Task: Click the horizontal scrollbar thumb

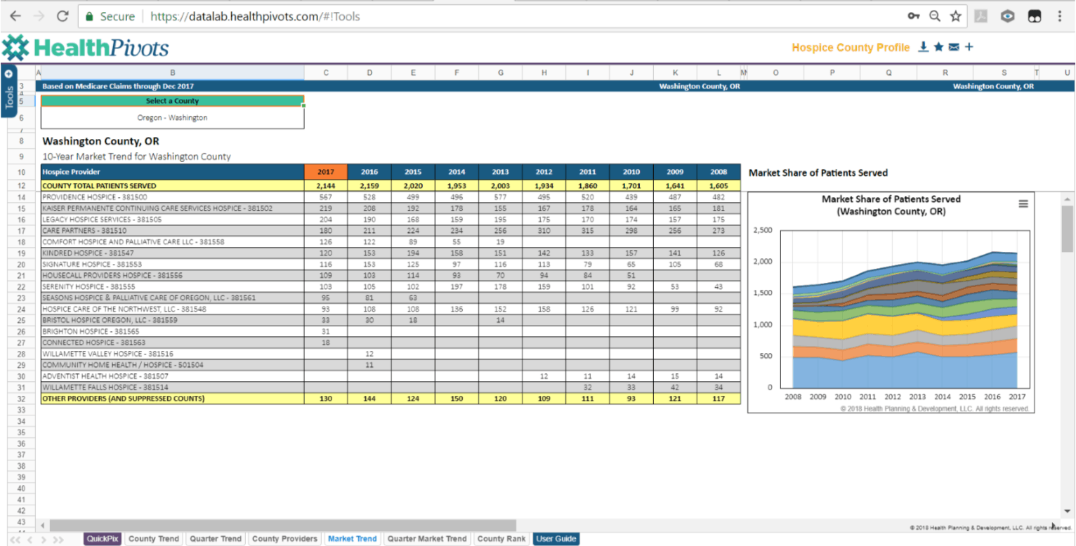Action: point(282,525)
